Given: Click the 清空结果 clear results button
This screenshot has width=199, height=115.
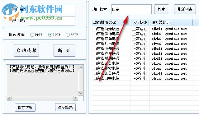Looking at the screenshot, I should (x=65, y=107).
